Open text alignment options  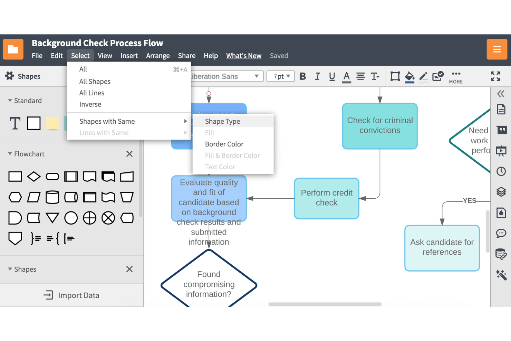pyautogui.click(x=360, y=76)
